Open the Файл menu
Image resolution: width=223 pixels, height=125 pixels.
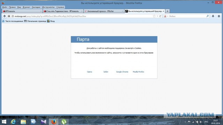(x=5, y=7)
